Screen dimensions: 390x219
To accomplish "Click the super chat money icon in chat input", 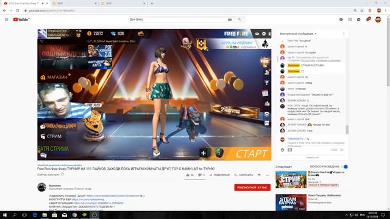I will tap(290, 150).
